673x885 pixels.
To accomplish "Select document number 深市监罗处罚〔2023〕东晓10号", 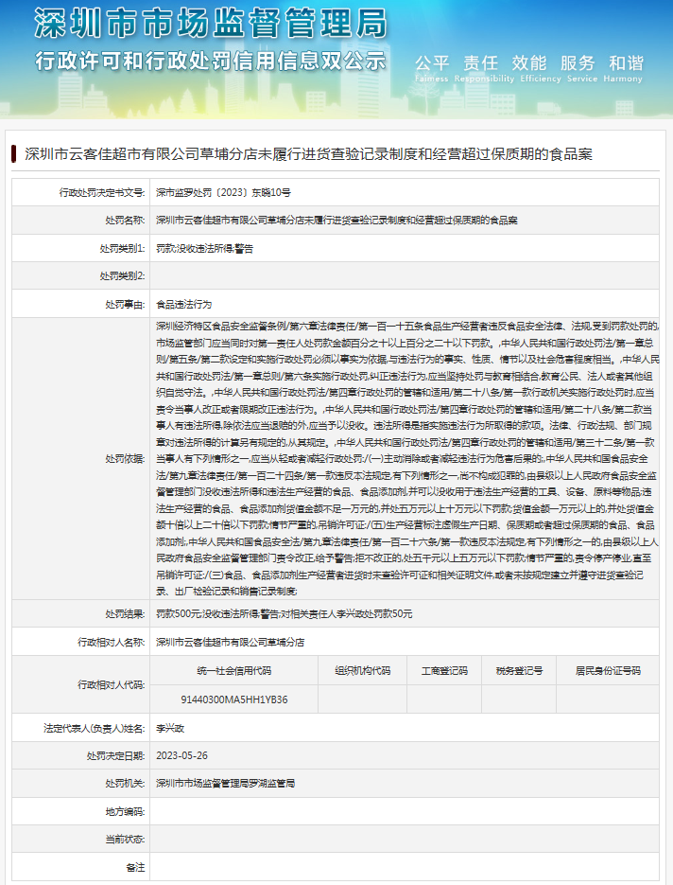I will click(x=223, y=192).
